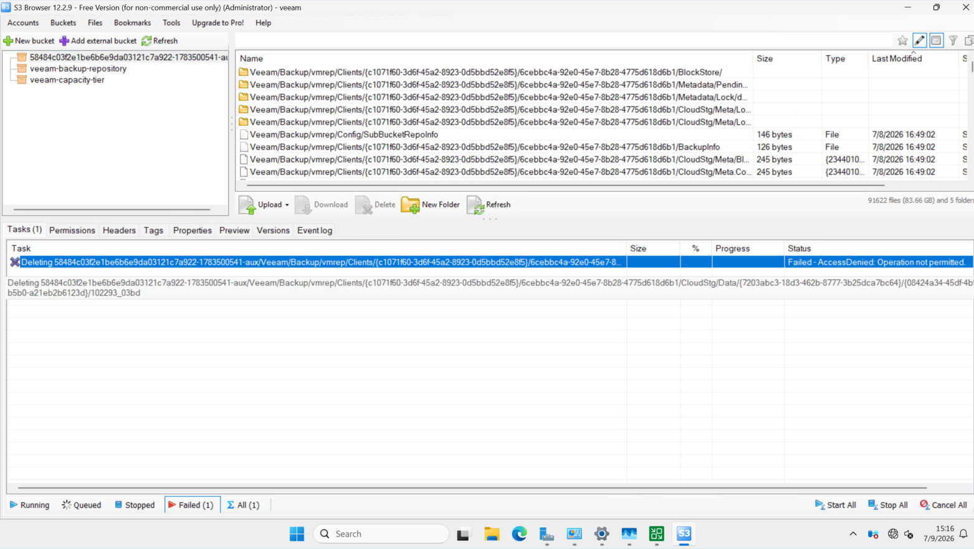Filter tasks by Running
Image resolution: width=974 pixels, height=549 pixels.
pos(29,505)
